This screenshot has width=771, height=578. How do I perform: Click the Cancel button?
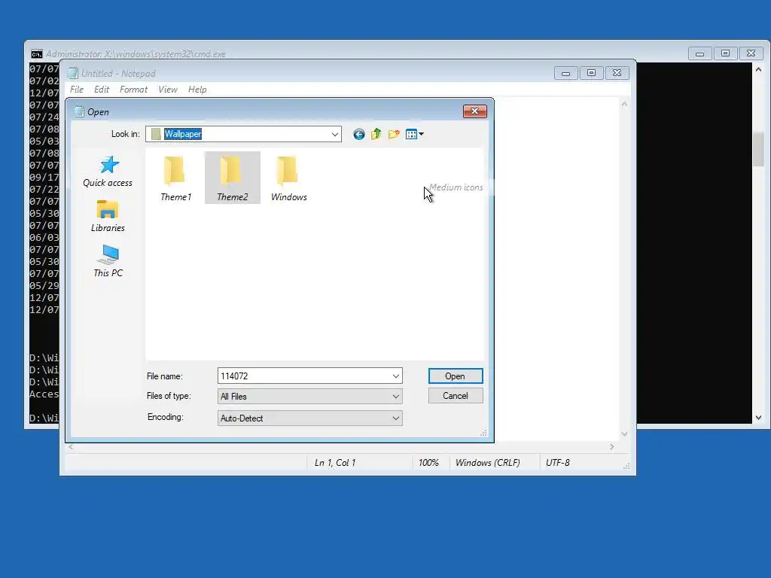coord(456,396)
